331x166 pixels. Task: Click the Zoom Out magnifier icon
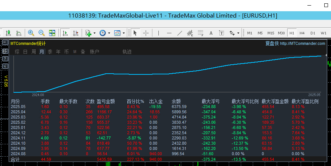42,33
